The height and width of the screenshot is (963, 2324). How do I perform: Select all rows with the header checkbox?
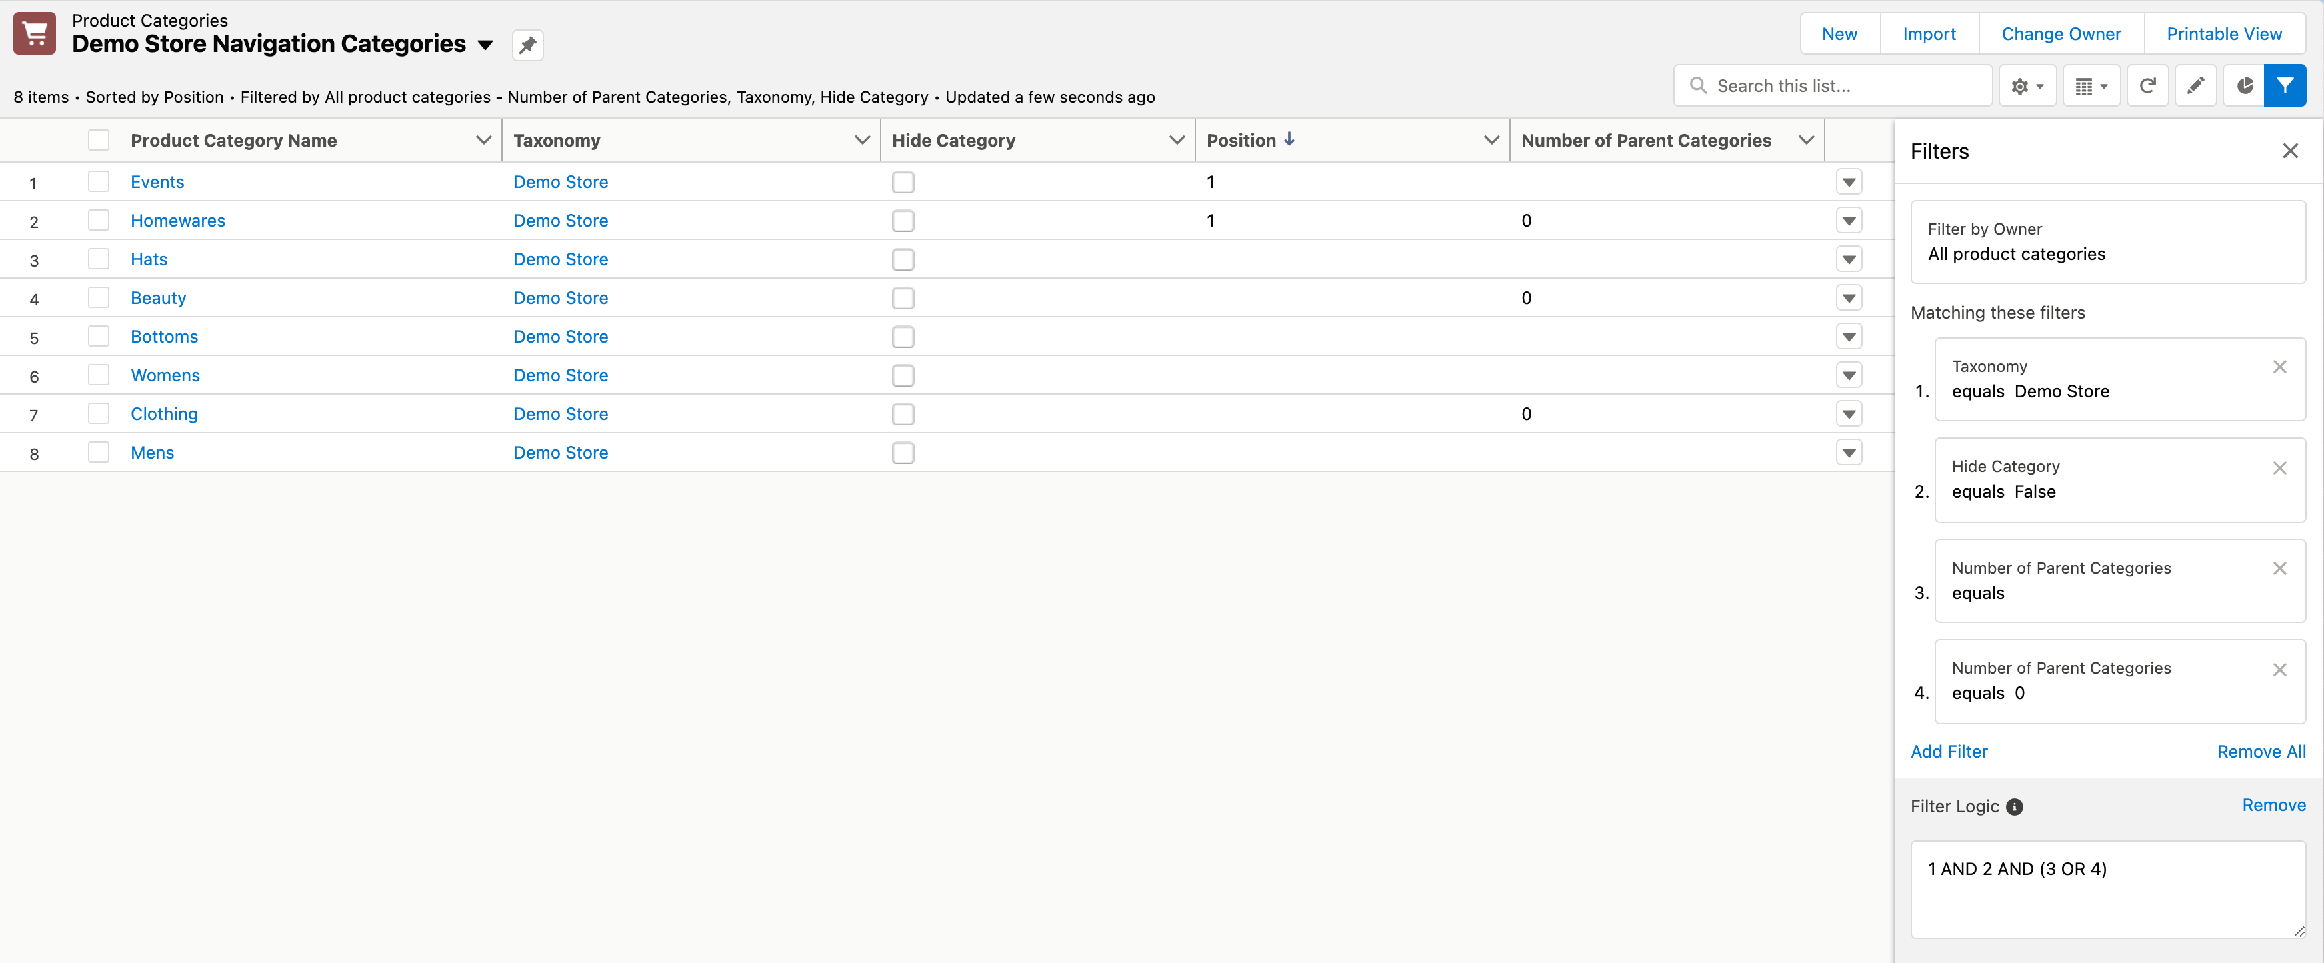click(x=99, y=140)
